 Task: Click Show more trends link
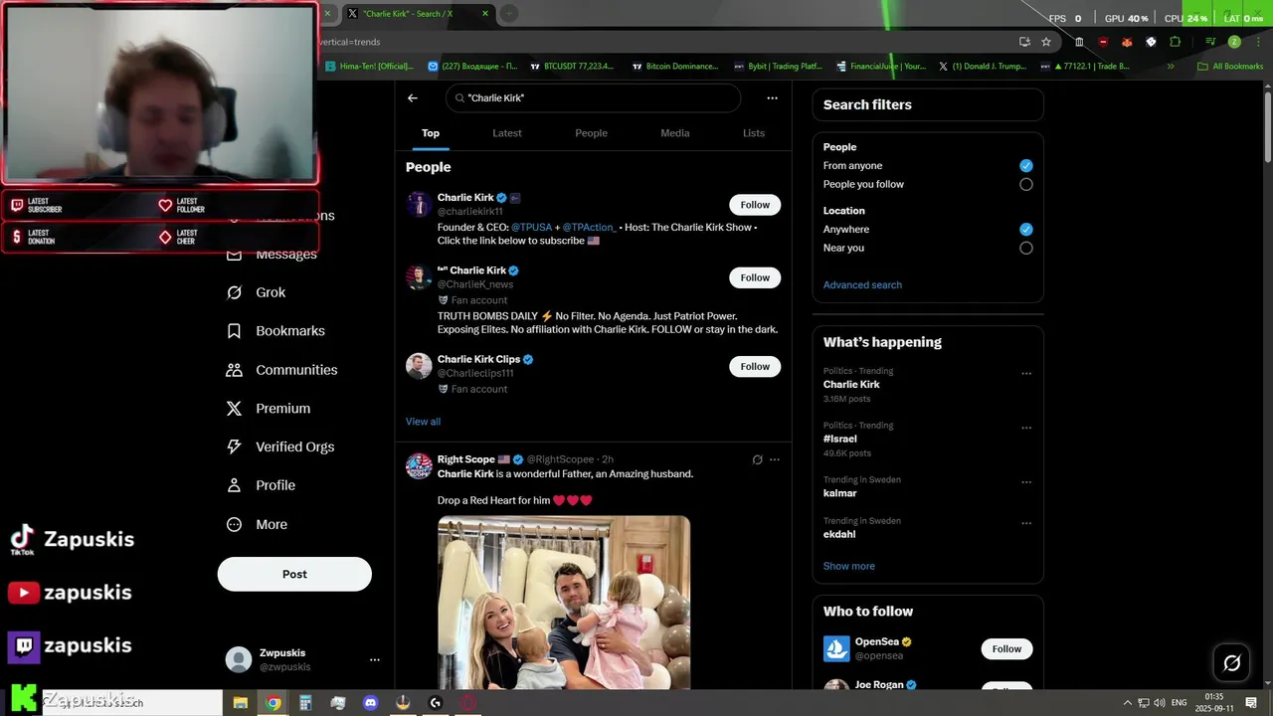coord(848,566)
